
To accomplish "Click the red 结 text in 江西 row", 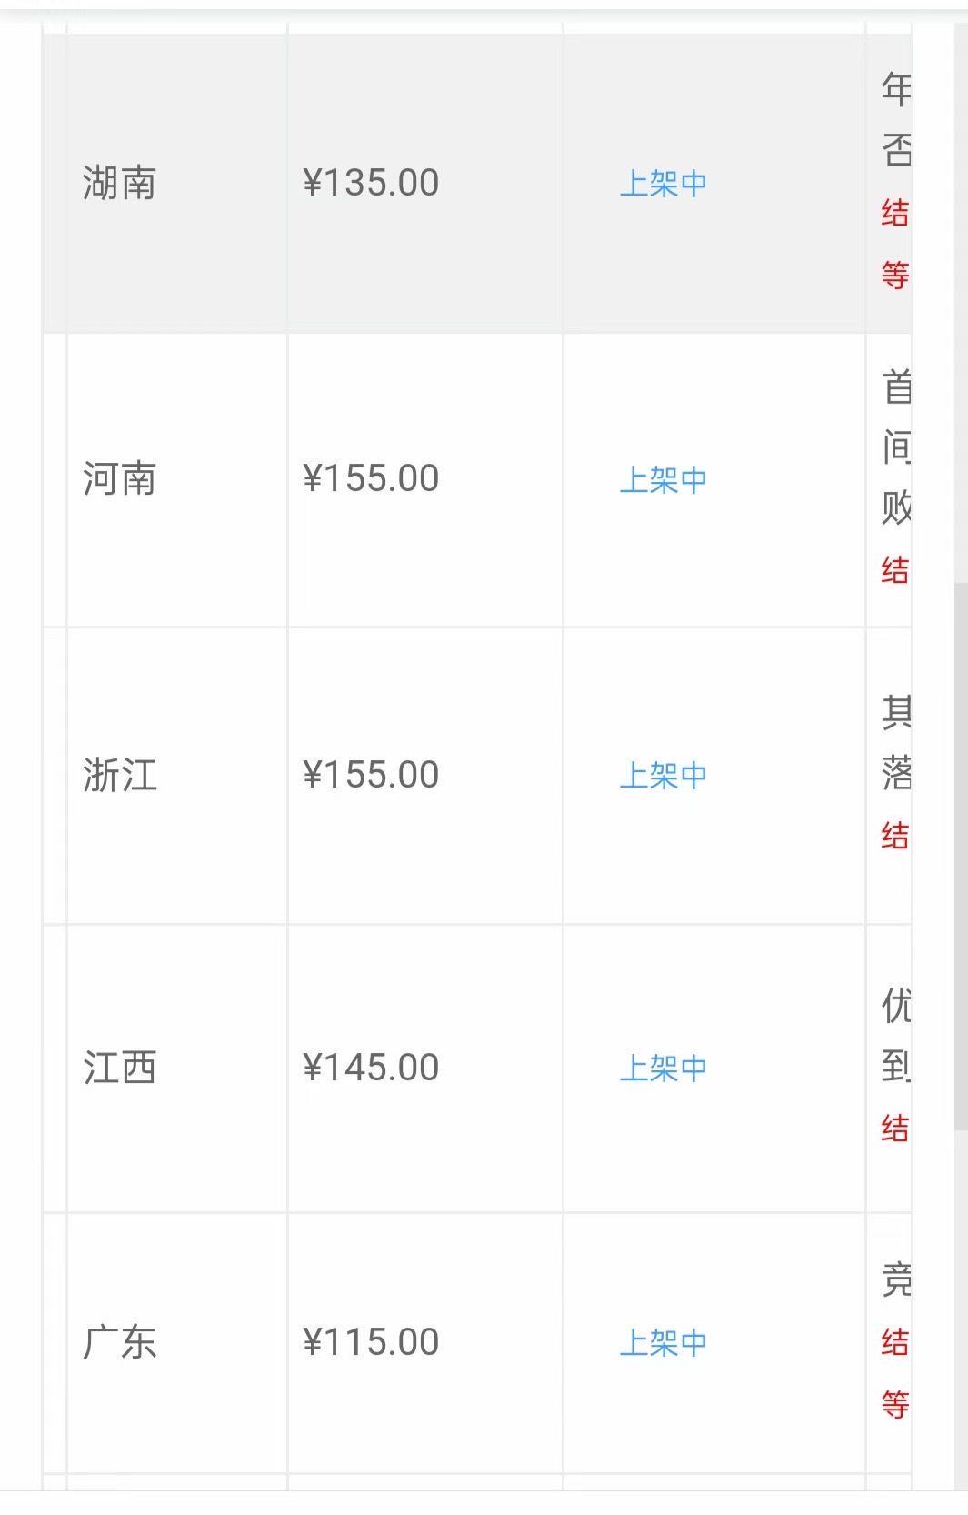I will (895, 1129).
